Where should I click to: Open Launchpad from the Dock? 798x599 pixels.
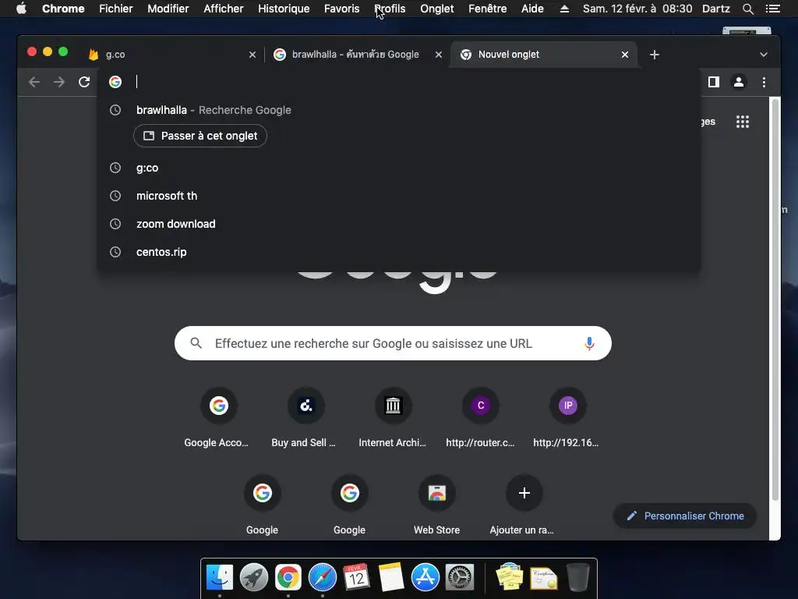coord(254,578)
